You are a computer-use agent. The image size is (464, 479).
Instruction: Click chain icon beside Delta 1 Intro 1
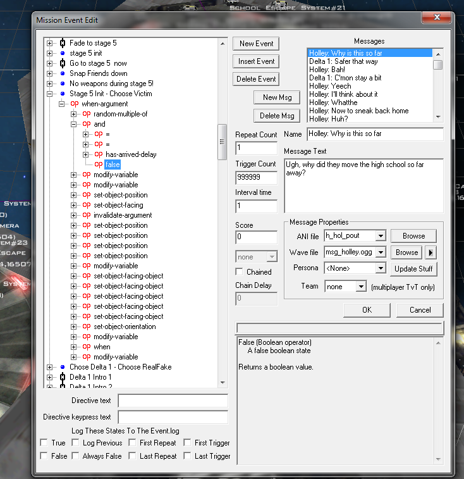[x=63, y=377]
